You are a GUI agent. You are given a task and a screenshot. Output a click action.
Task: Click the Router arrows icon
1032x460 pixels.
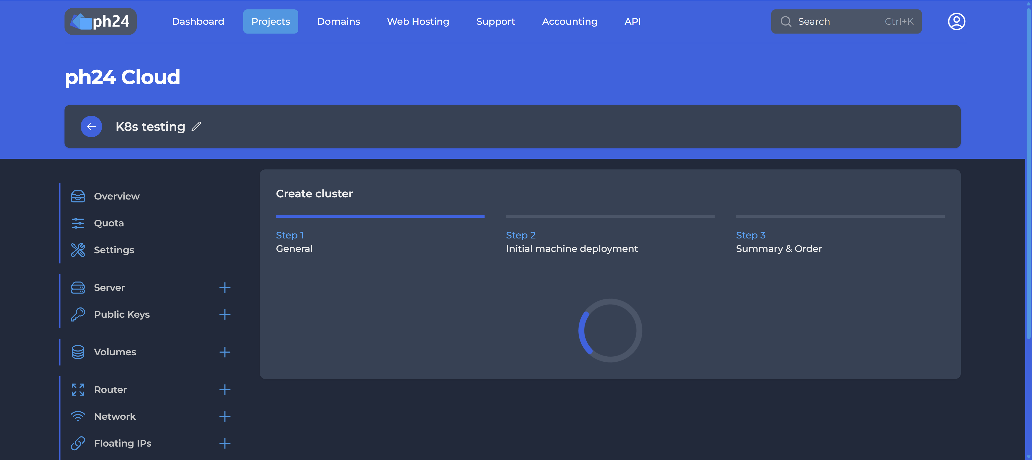point(78,390)
